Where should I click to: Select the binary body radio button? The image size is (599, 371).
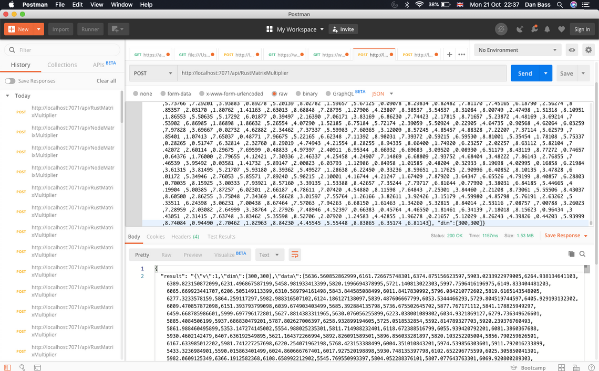pyautogui.click(x=298, y=93)
